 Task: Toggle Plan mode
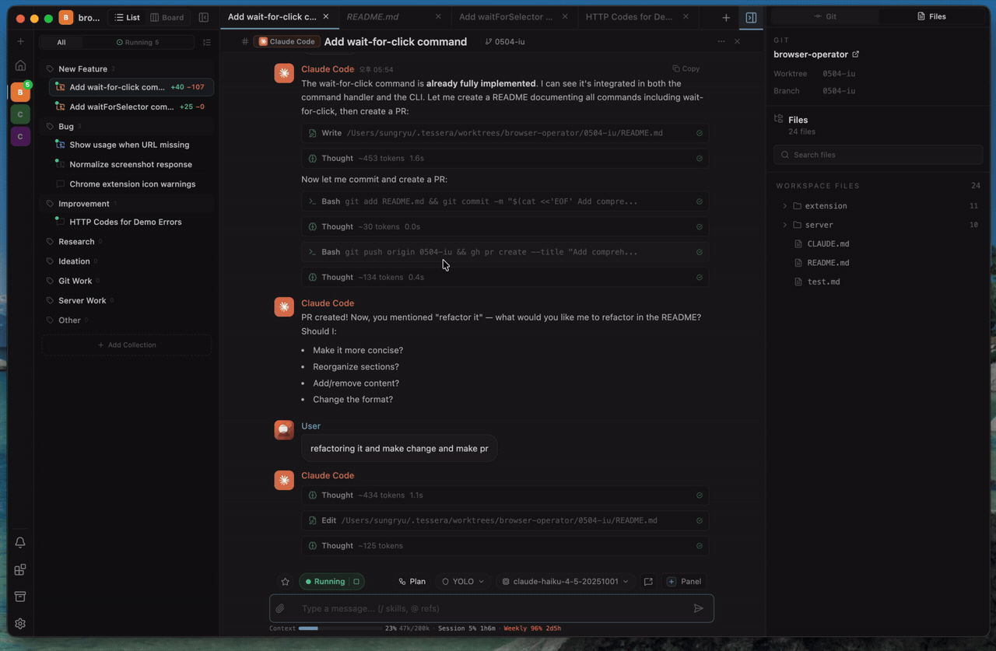pyautogui.click(x=412, y=582)
